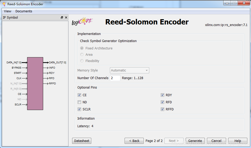This screenshot has height=148, width=251.
Task: Click the Range: 1..128 text
Action: tap(132, 78)
